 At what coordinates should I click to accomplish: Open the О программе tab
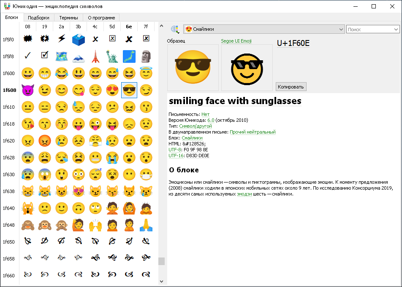pos(101,18)
